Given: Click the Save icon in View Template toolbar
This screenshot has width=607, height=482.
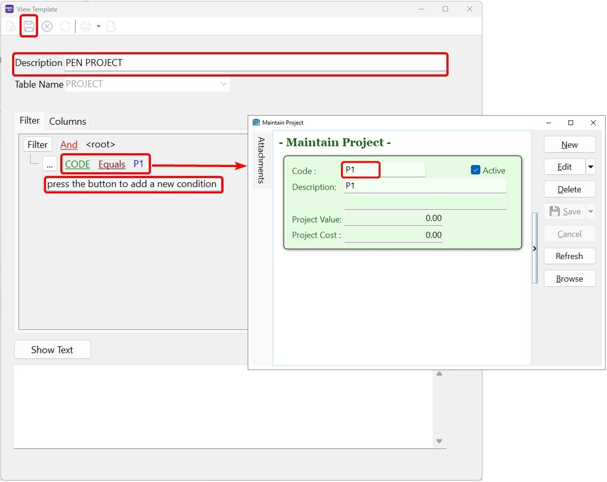Looking at the screenshot, I should [x=29, y=26].
